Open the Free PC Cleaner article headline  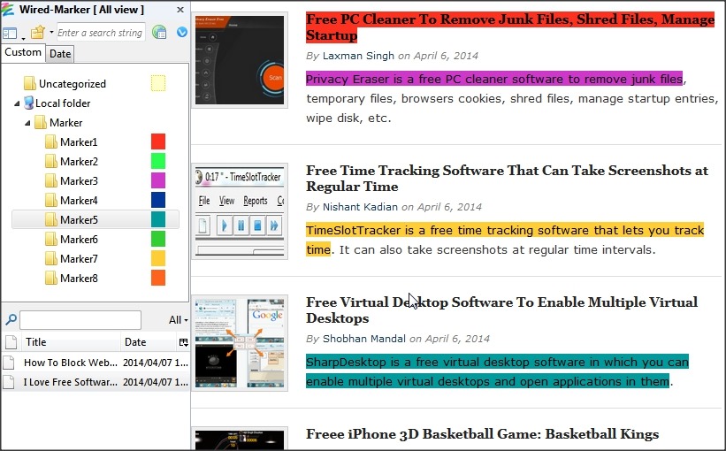[x=509, y=27]
